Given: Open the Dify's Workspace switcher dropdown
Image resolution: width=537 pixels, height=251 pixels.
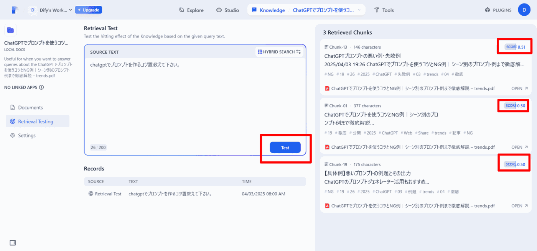Looking at the screenshot, I should coord(50,10).
